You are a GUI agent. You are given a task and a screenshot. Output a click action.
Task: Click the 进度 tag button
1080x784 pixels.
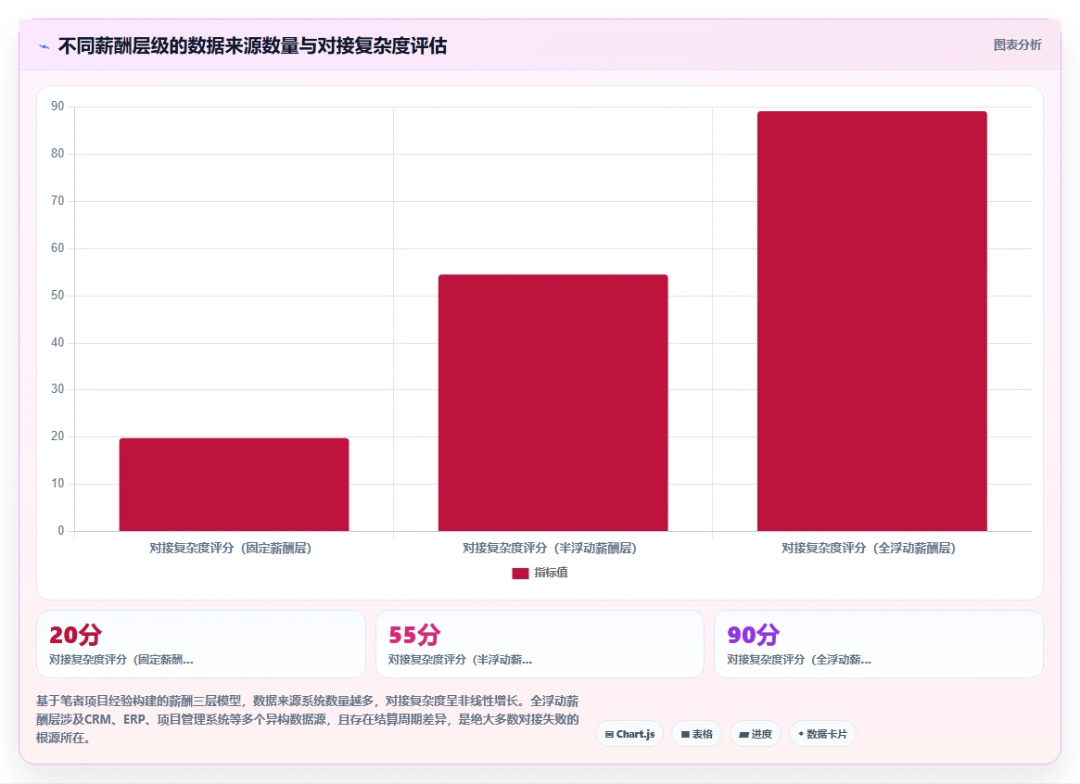pos(755,734)
